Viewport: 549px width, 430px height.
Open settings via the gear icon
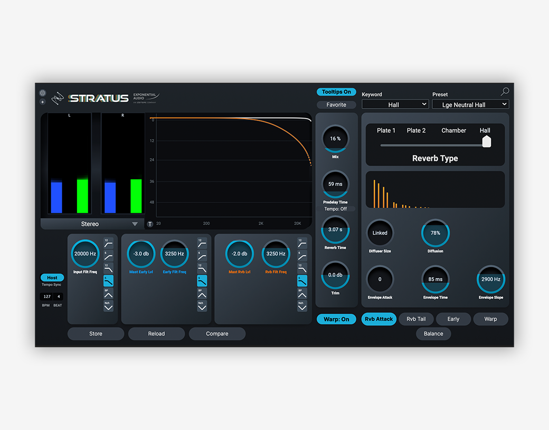click(42, 93)
